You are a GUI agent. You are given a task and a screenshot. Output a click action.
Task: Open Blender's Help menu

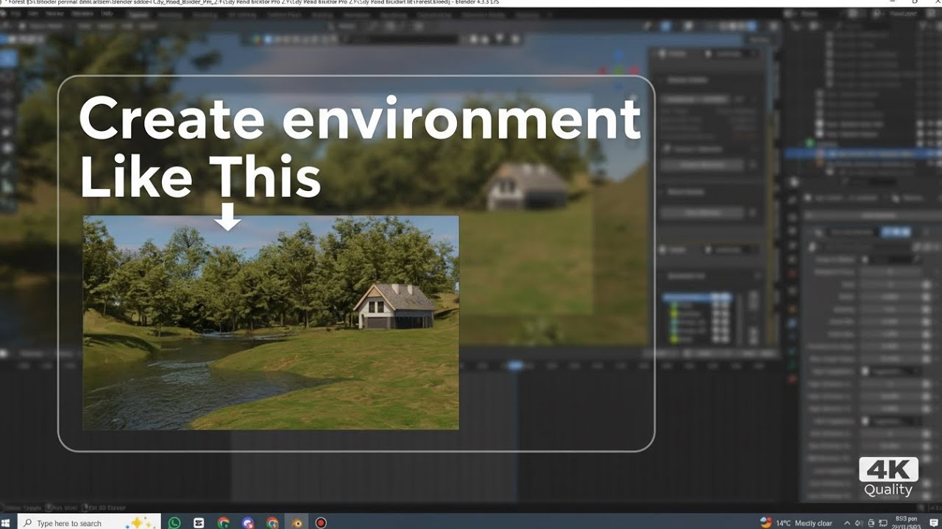107,13
